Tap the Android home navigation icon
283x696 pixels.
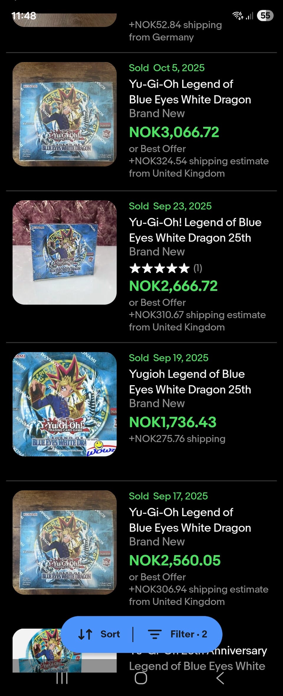(x=141, y=678)
